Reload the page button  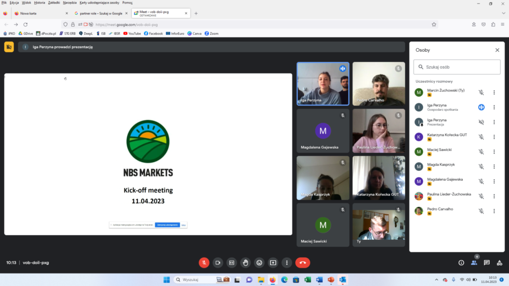(25, 24)
